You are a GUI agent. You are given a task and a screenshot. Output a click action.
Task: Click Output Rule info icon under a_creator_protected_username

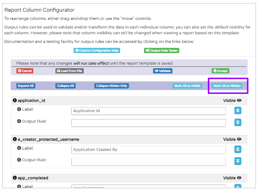[x=19, y=159]
